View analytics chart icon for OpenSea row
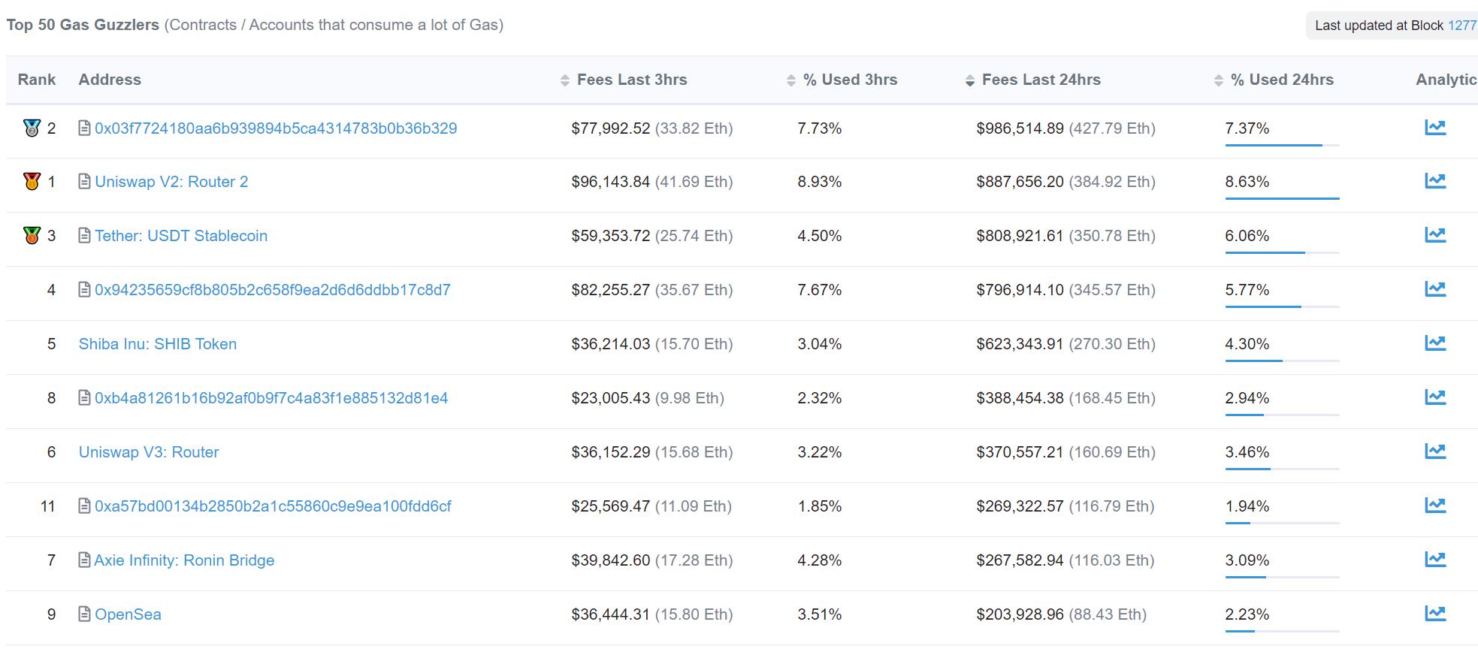Image resolution: width=1478 pixels, height=649 pixels. [x=1434, y=614]
